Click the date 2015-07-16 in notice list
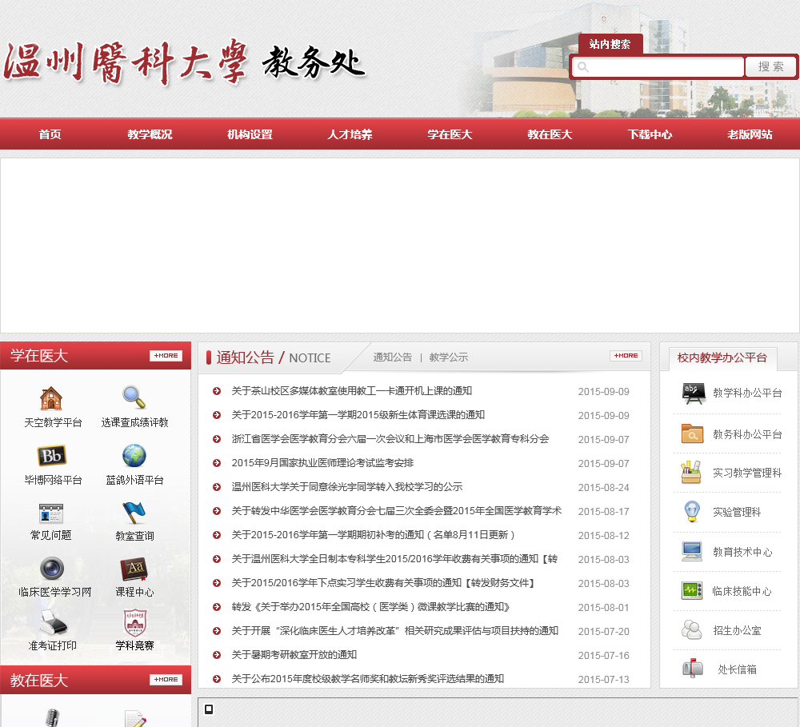The image size is (800, 727). click(603, 656)
